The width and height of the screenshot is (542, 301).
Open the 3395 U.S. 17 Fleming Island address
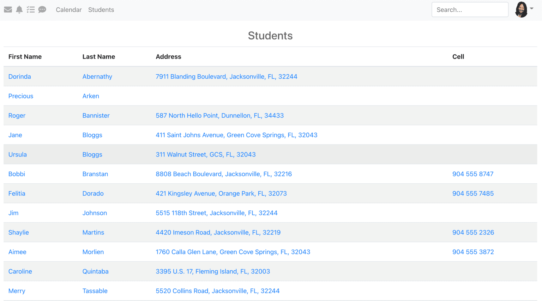point(213,271)
